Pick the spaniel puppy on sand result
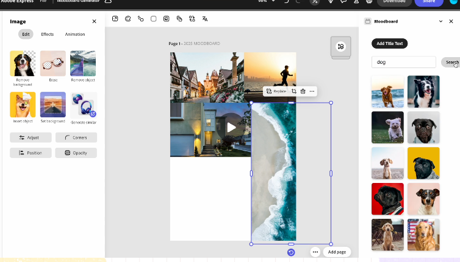 pos(387,163)
